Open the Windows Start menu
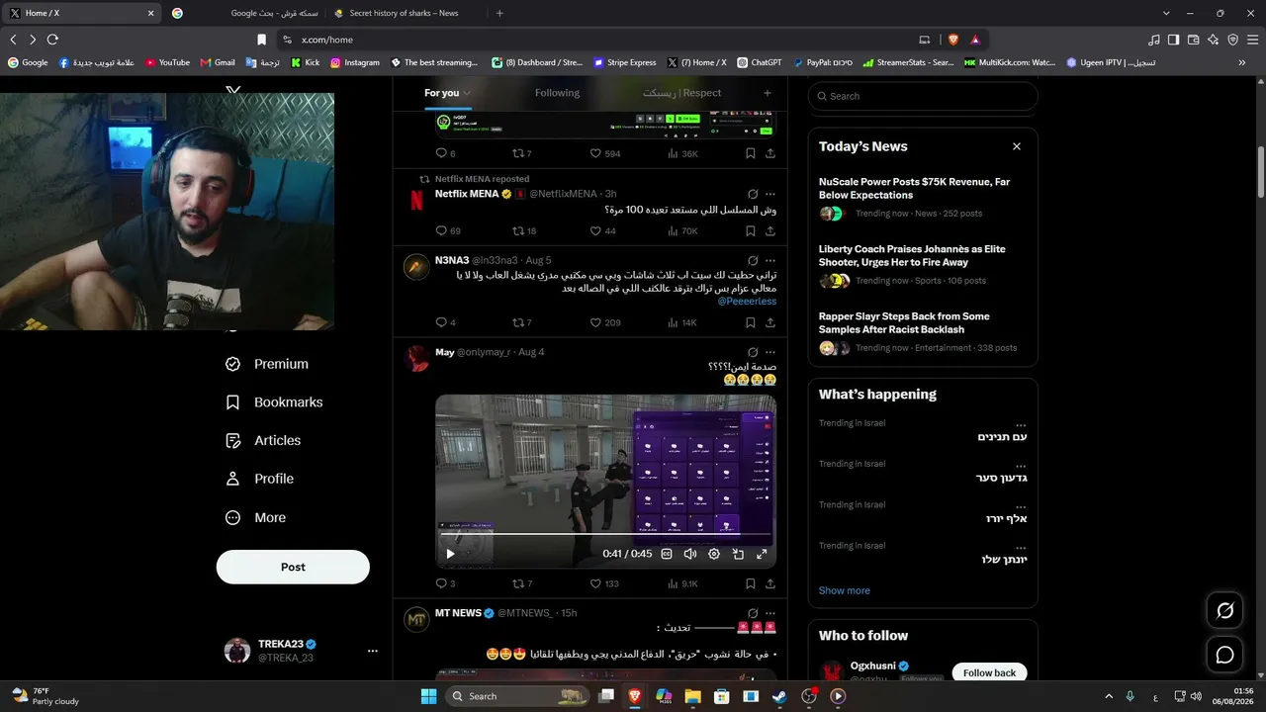The width and height of the screenshot is (1266, 712). 428,696
